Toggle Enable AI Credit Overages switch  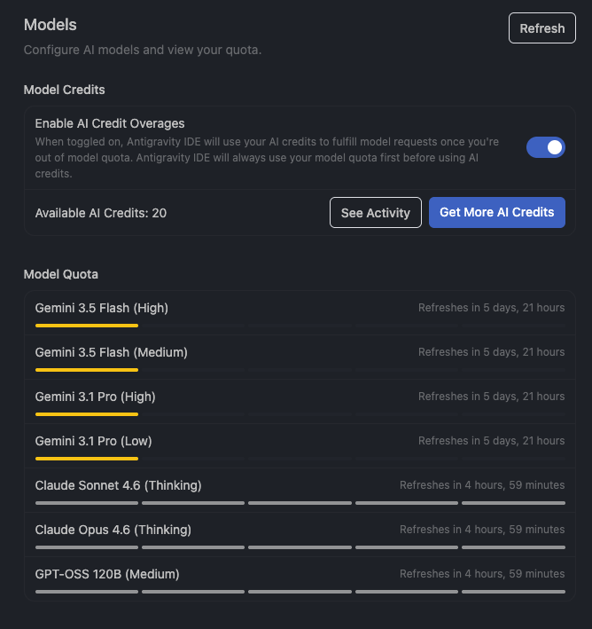(546, 147)
